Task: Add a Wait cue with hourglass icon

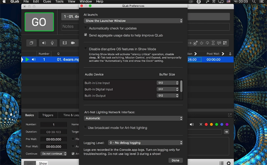Action: pos(213,43)
